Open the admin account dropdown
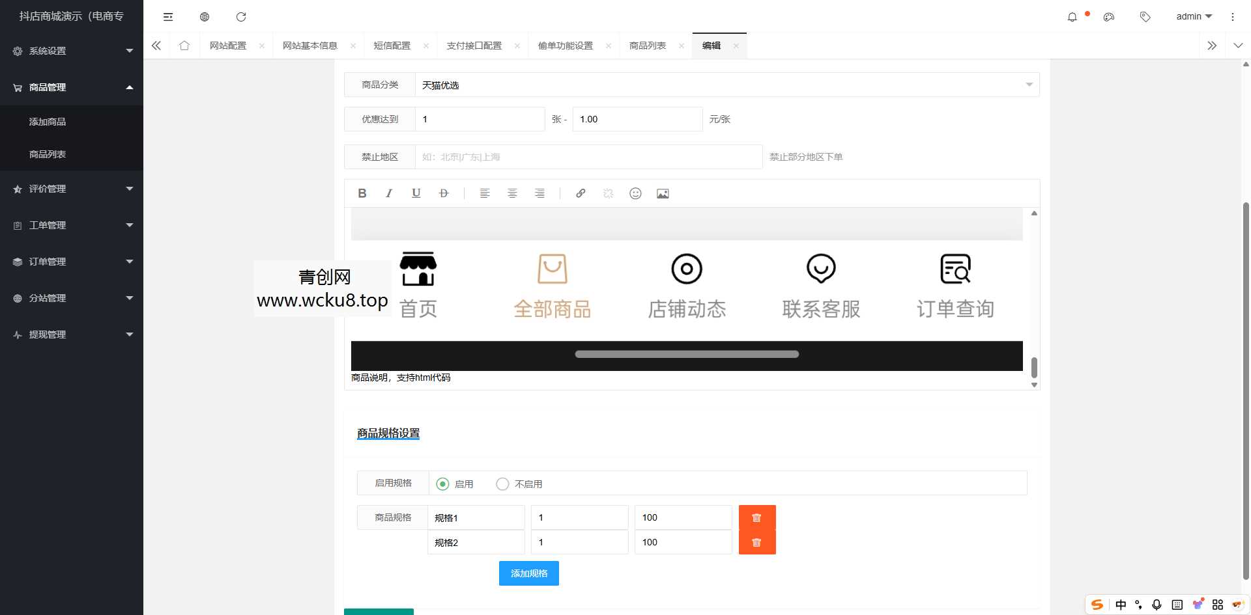Viewport: 1251px width, 615px height. pos(1193,16)
